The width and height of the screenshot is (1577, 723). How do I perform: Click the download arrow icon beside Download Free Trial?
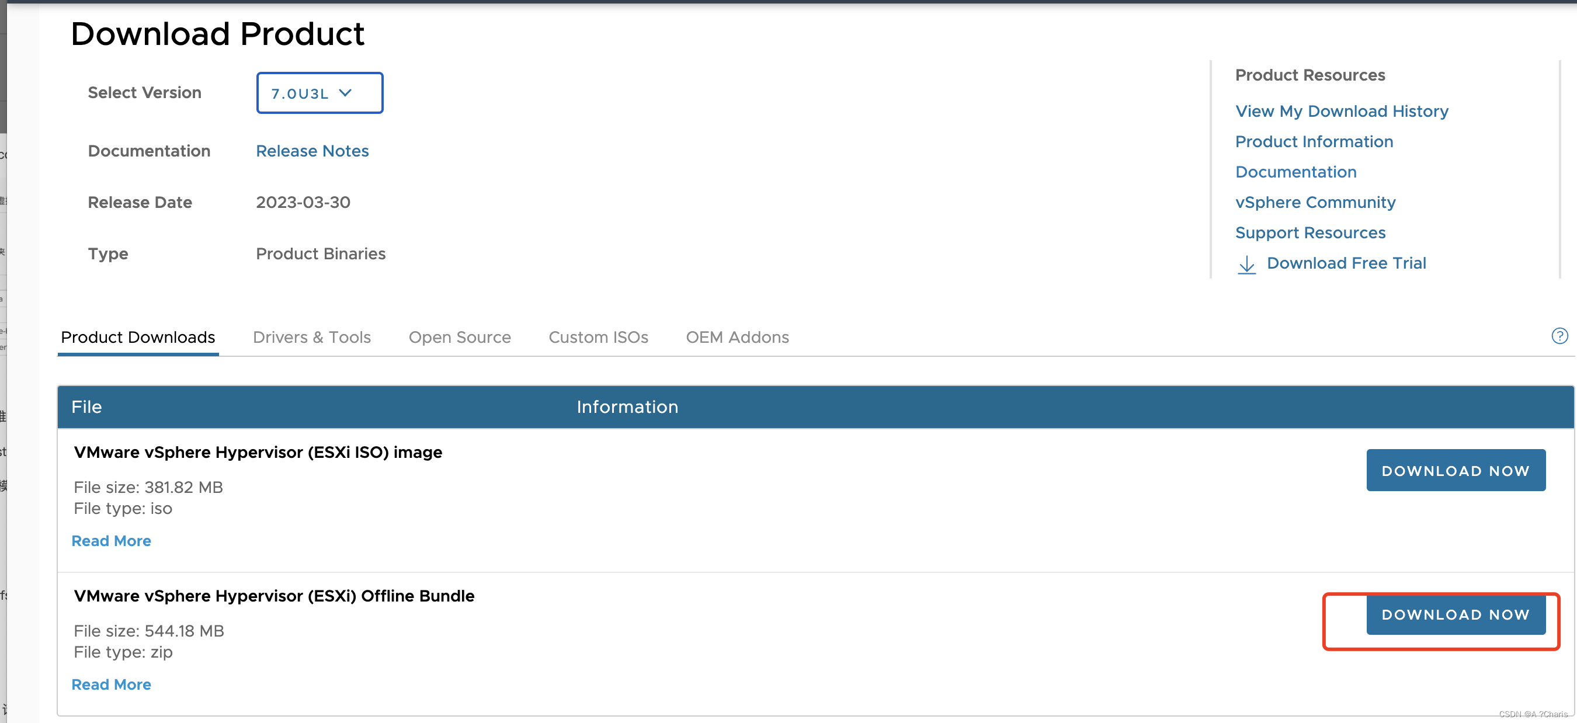click(x=1247, y=265)
